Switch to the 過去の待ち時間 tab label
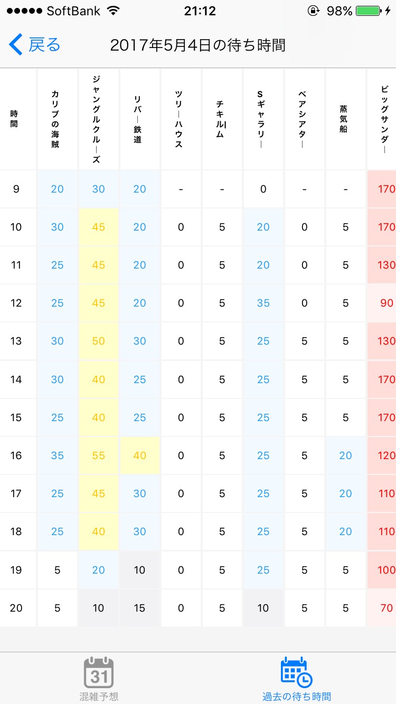The width and height of the screenshot is (396, 704). click(296, 696)
